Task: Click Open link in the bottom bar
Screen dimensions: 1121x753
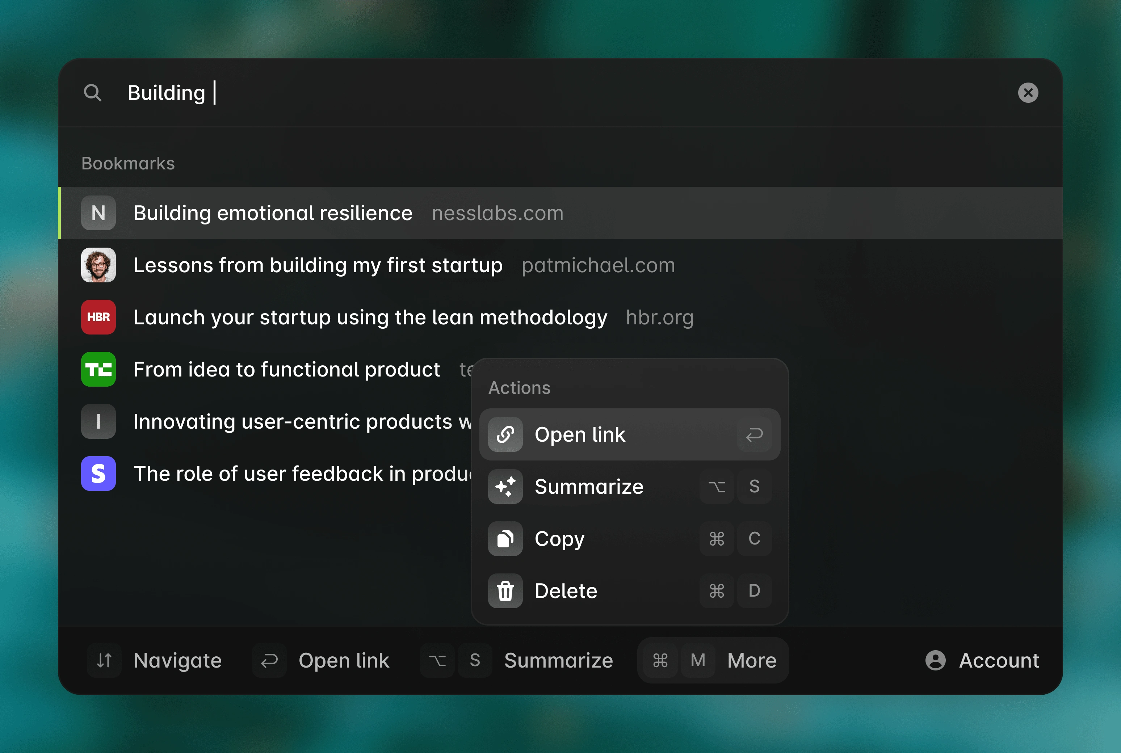Action: pyautogui.click(x=343, y=660)
